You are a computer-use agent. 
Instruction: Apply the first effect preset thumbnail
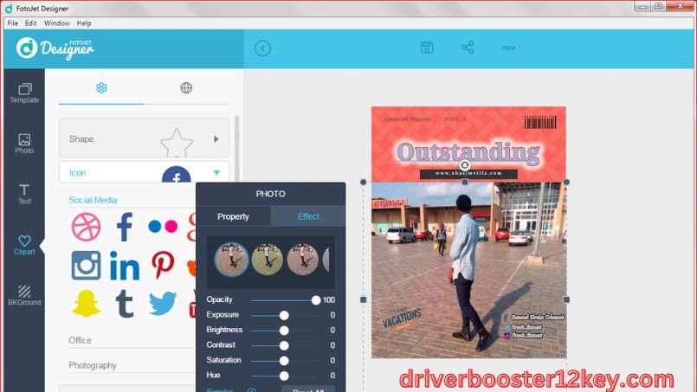(x=231, y=260)
